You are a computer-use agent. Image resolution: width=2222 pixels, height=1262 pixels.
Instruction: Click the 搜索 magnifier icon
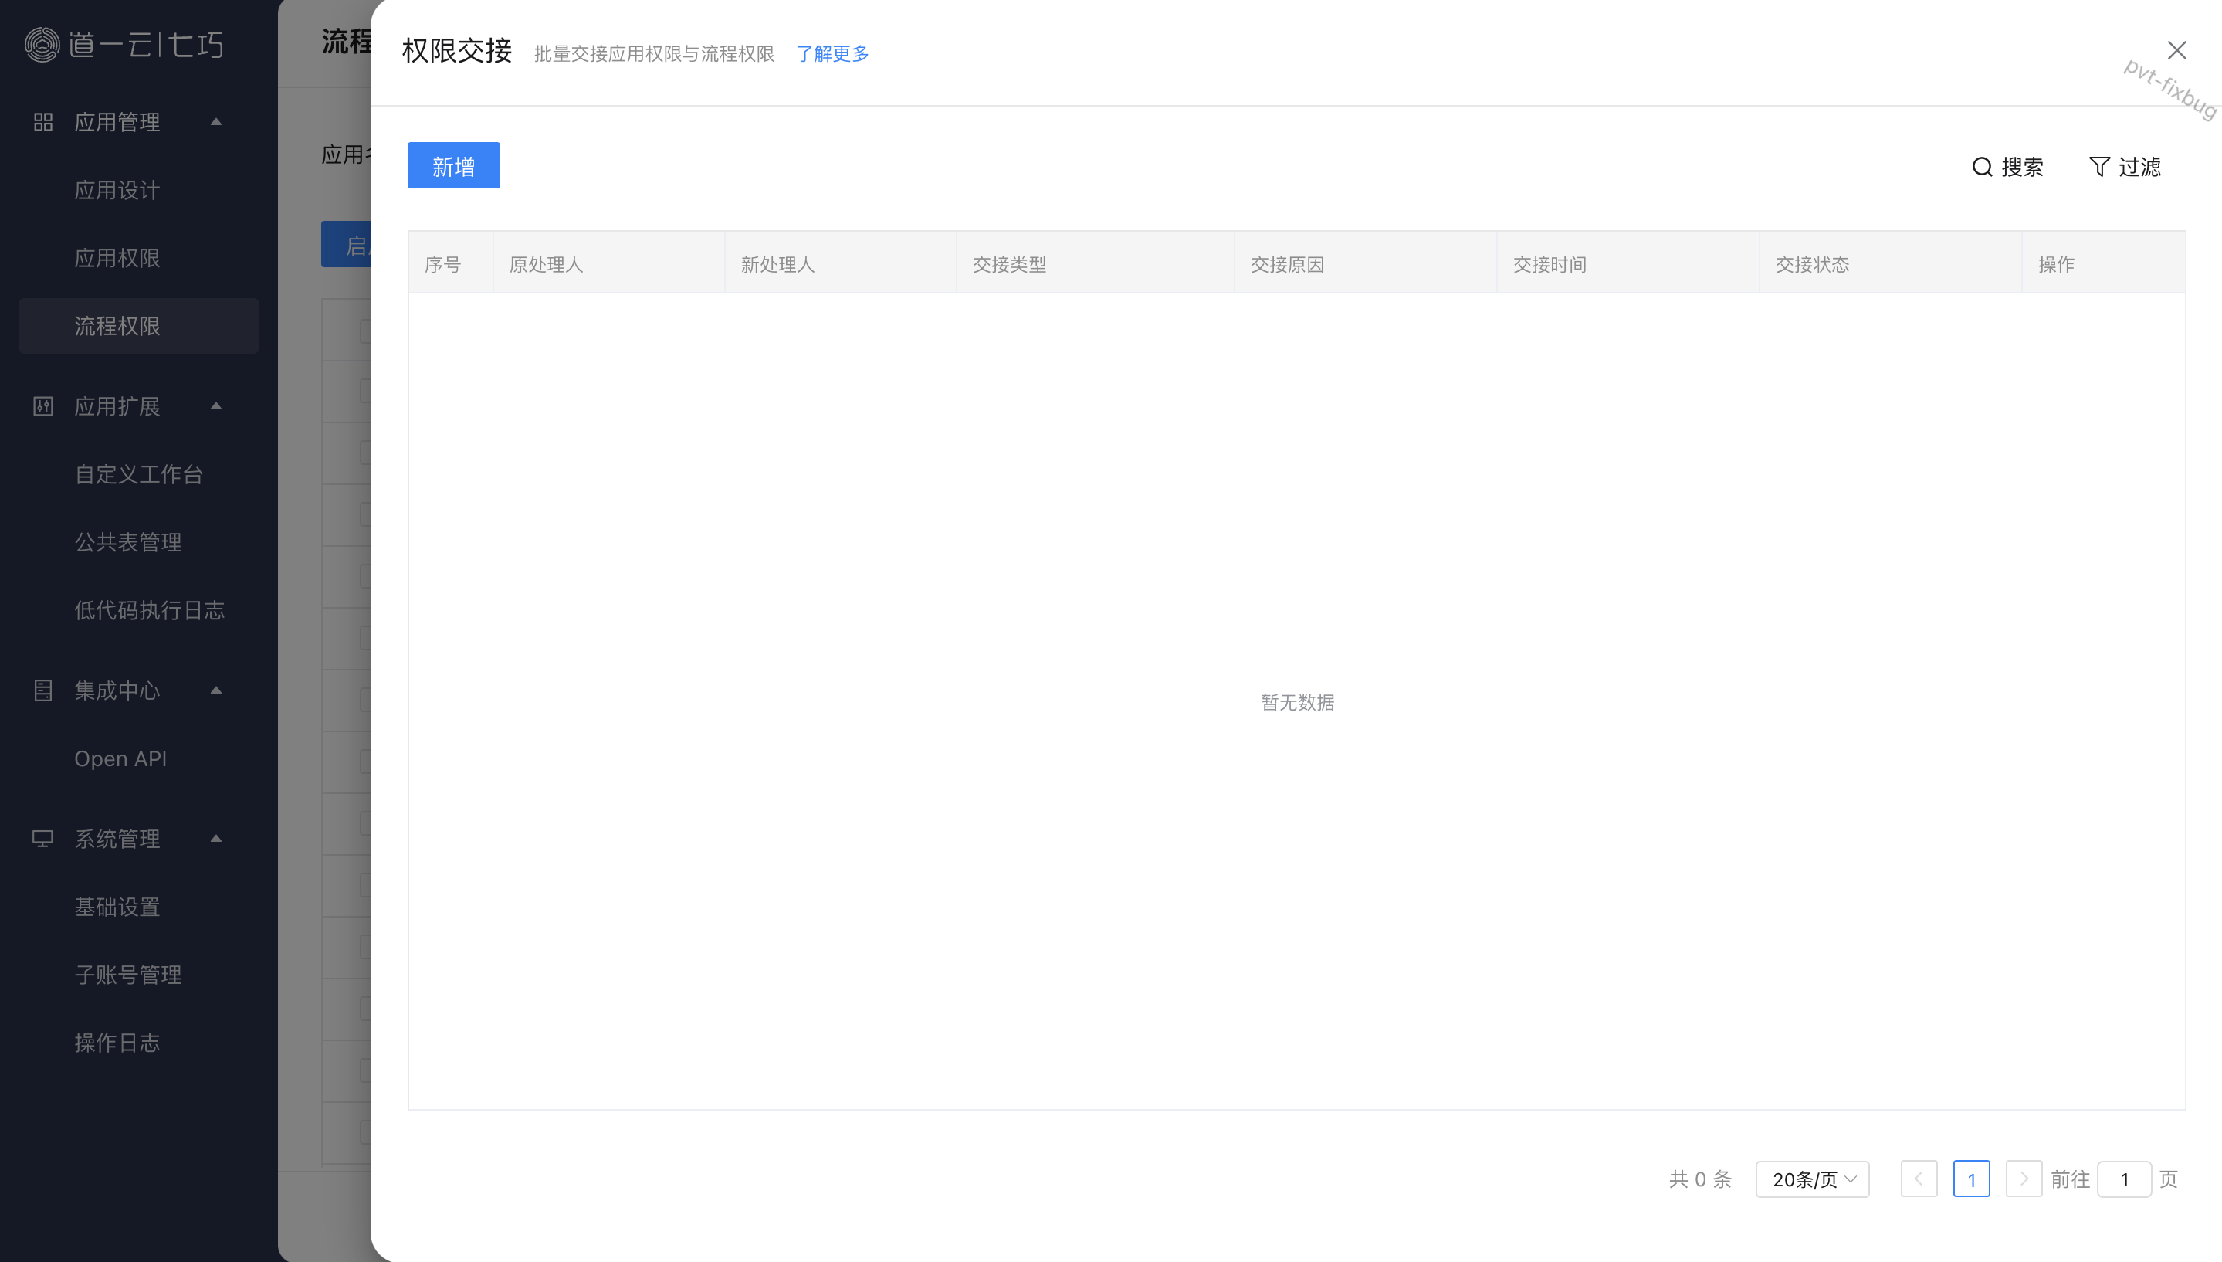click(1982, 166)
